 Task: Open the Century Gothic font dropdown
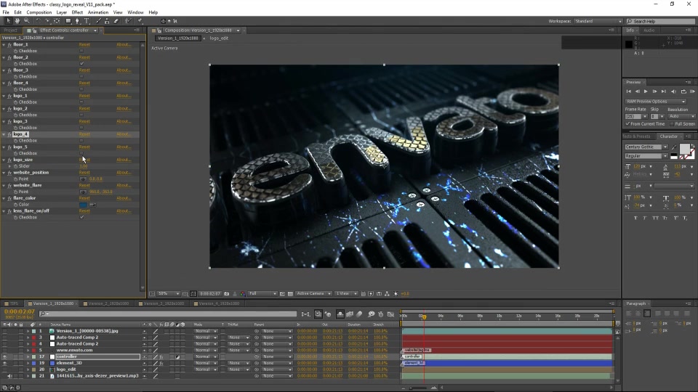646,147
